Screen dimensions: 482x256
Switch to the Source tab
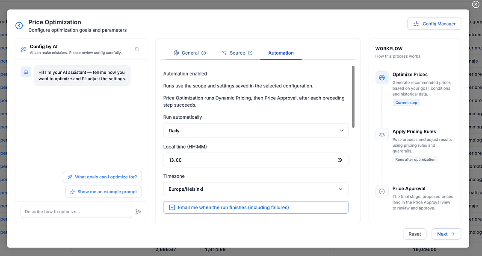237,53
